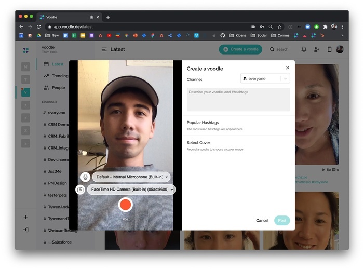Open the FaceTime HD Camera dropdown
The height and width of the screenshot is (270, 364).
click(x=131, y=190)
